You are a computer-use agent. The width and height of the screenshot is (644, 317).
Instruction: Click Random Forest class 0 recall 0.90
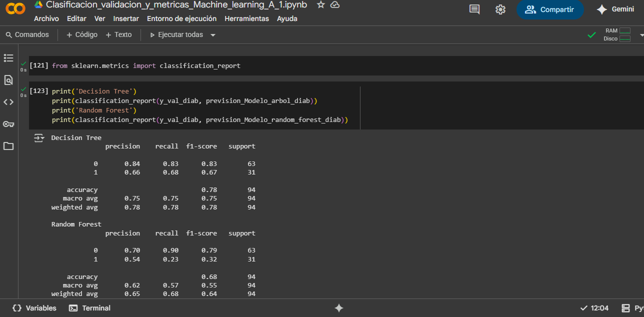click(171, 250)
